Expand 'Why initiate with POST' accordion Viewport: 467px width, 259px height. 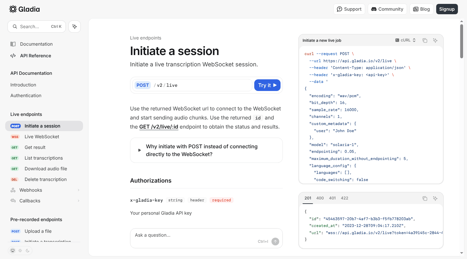click(206, 150)
